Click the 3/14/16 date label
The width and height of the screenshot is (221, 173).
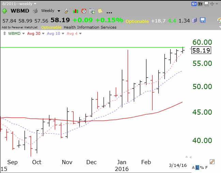click(178, 165)
